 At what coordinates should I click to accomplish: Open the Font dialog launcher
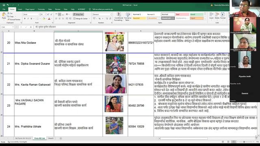(52, 23)
